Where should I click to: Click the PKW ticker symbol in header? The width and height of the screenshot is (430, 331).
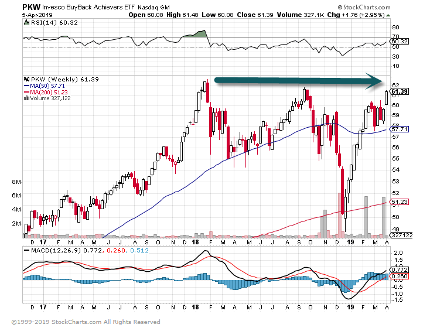pos(31,7)
